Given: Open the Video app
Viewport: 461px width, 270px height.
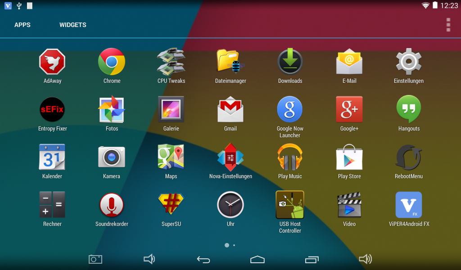Looking at the screenshot, I should point(349,204).
